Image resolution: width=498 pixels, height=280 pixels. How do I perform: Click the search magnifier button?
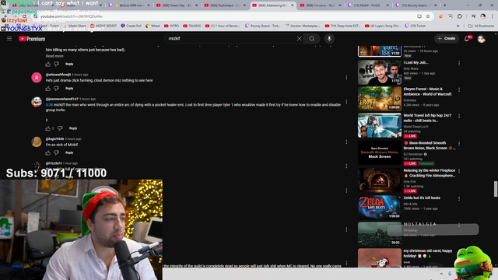click(x=311, y=39)
